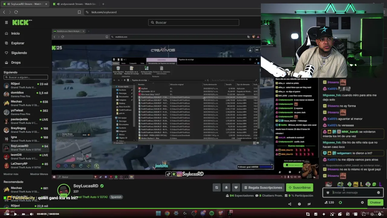Hide the stream with crossed-eye icon
This screenshot has height=218, width=387.
coord(309,204)
